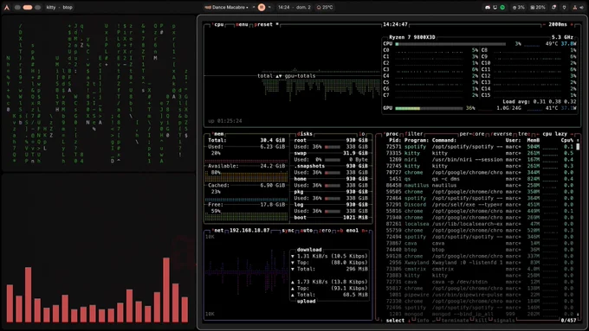Screen dimensions: 589x331
Task: Click kill option in proc footer
Action: pos(482,321)
